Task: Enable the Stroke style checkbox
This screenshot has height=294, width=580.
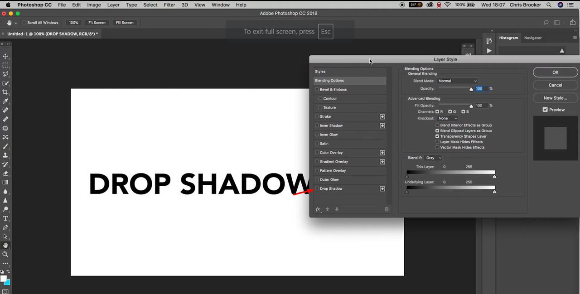Action: (317, 116)
